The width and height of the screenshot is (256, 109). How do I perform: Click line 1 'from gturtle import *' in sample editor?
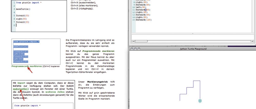29,3
